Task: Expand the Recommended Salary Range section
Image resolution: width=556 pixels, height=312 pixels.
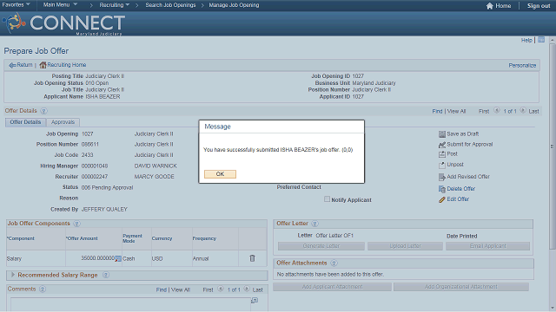Action: point(13,275)
